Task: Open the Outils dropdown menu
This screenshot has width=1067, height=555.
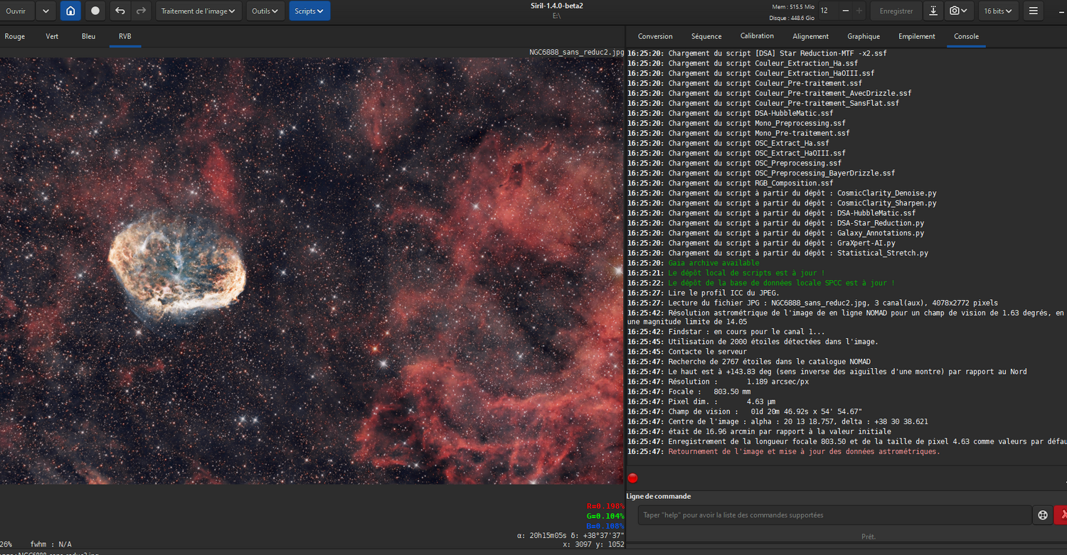Action: tap(265, 11)
